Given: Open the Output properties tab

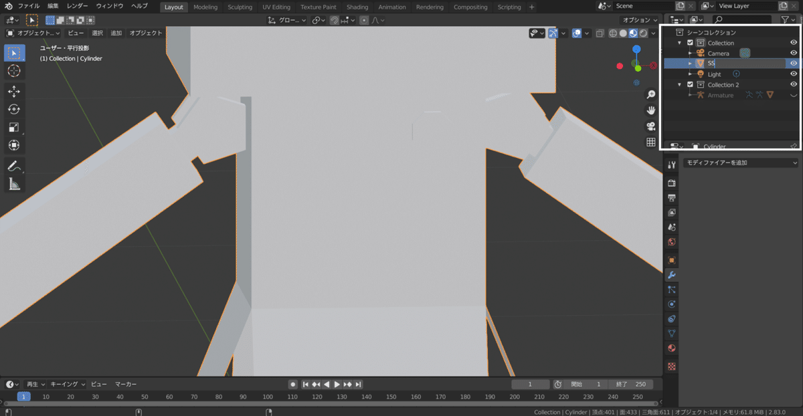Looking at the screenshot, I should (x=672, y=198).
